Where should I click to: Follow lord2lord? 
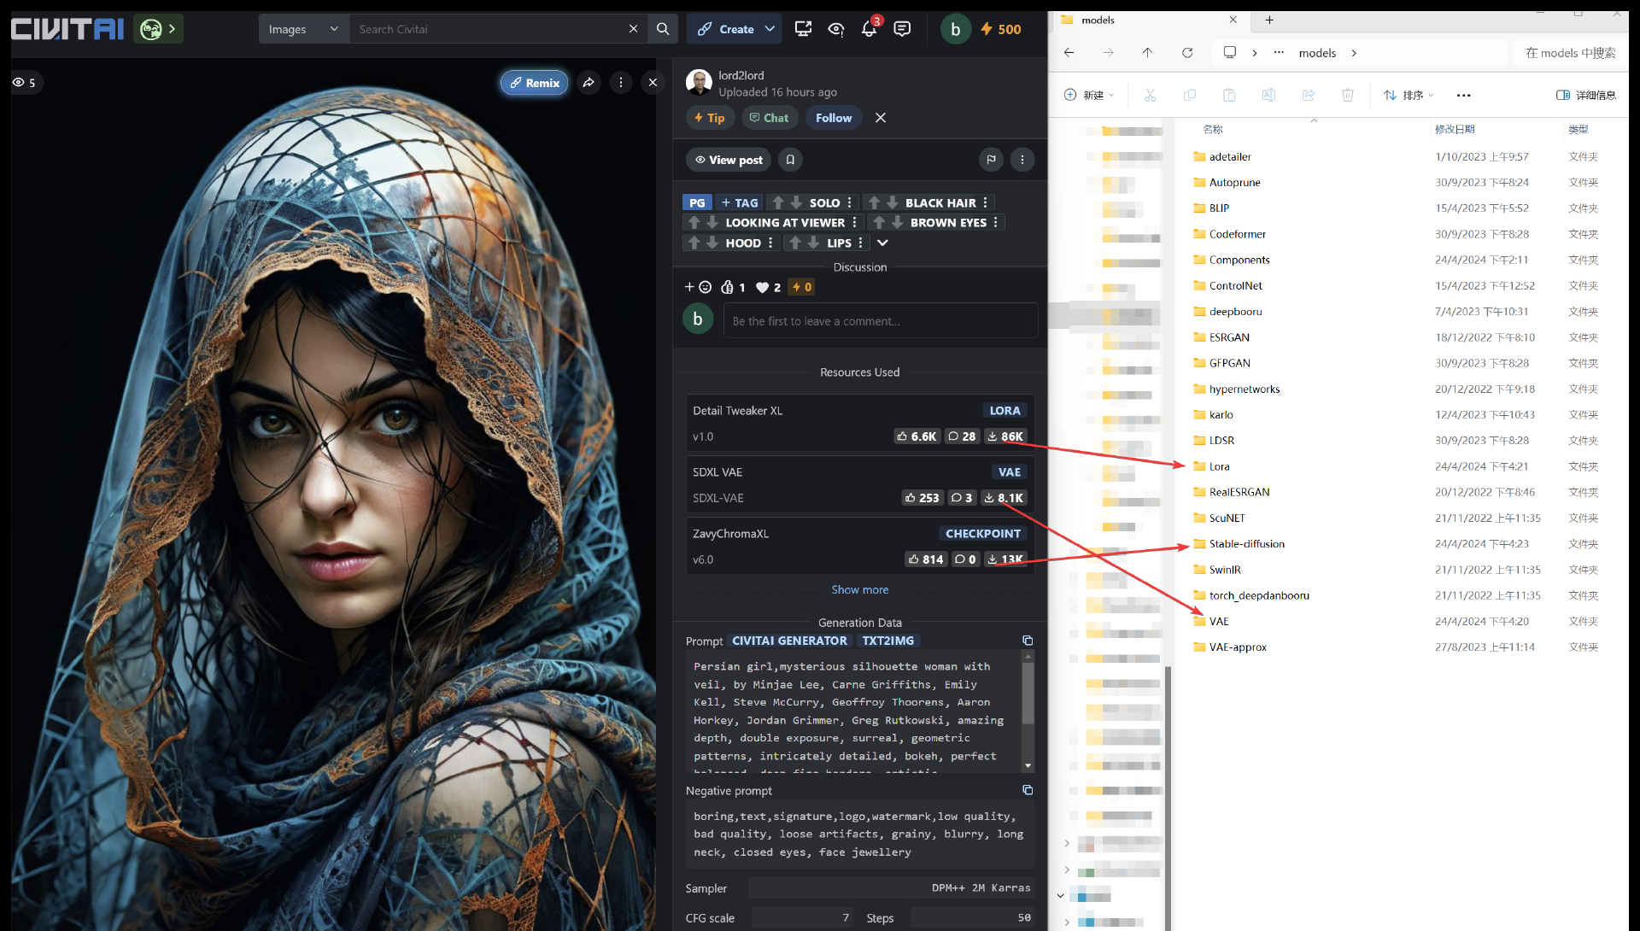pos(834,118)
